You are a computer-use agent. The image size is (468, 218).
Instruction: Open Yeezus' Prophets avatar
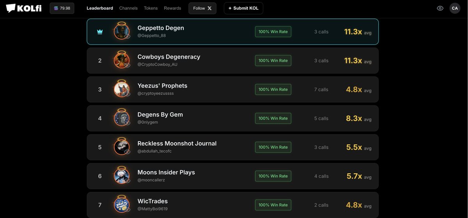122,89
